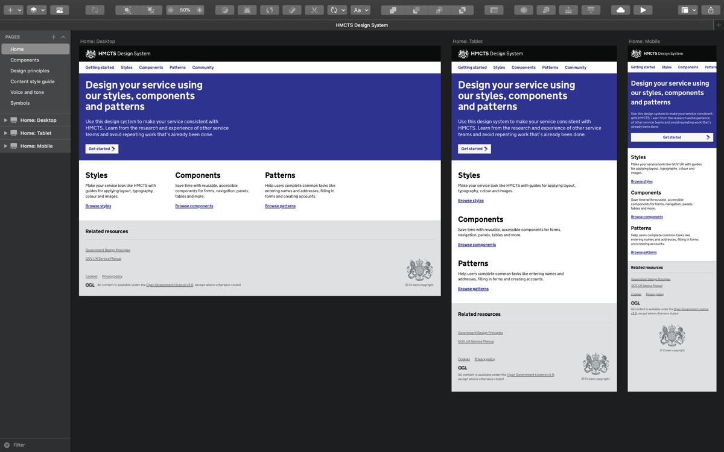
Task: Click the Preview play button
Action: [x=643, y=10]
